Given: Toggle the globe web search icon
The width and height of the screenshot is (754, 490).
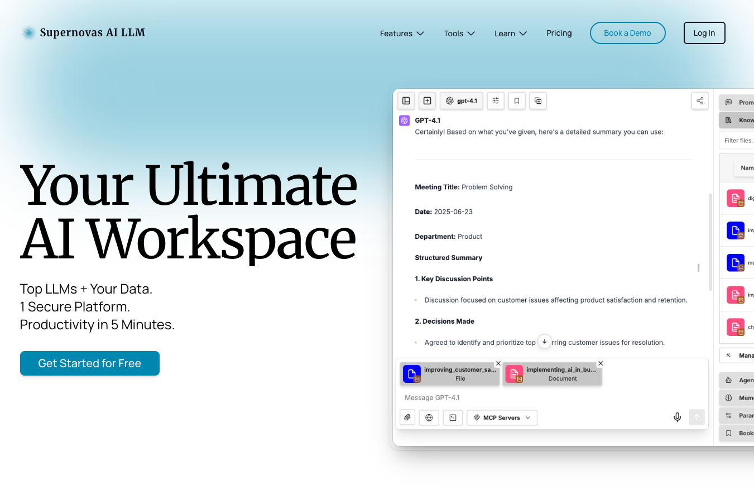Looking at the screenshot, I should tap(429, 417).
